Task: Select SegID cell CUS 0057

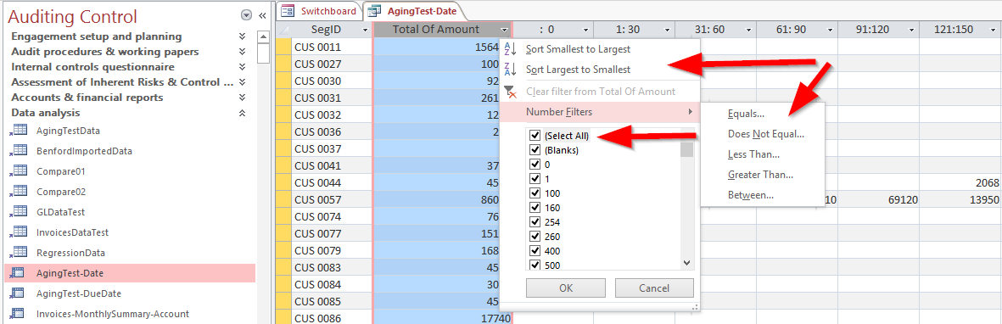Action: coord(331,200)
